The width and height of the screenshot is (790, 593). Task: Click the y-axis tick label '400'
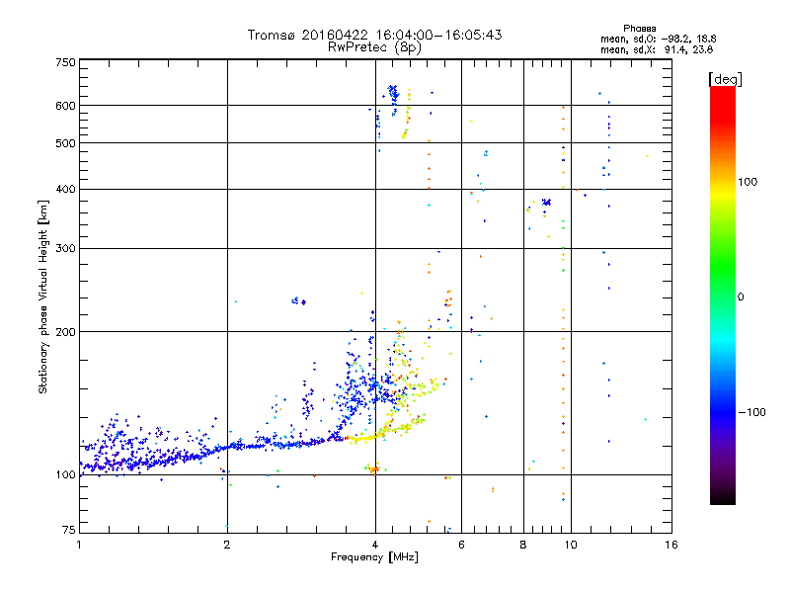[65, 190]
